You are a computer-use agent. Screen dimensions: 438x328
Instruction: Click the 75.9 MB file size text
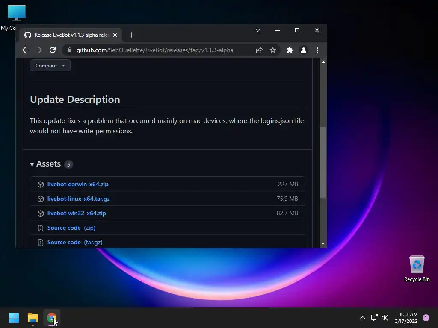[287, 199]
